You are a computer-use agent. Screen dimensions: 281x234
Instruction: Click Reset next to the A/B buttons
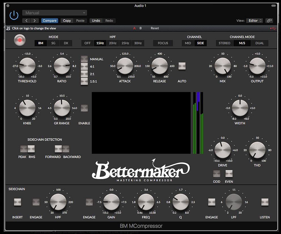154,28
